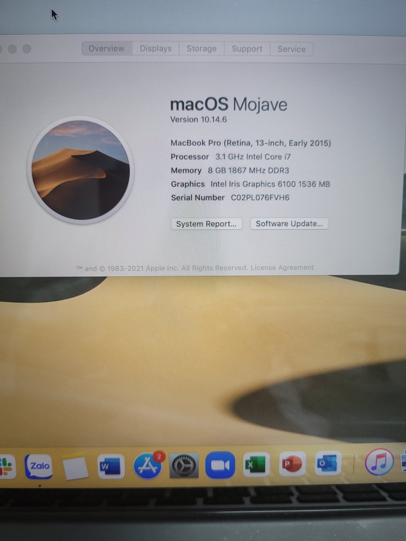Launch Zalo from the dock
Viewport: 406px width, 541px height.
[39, 466]
